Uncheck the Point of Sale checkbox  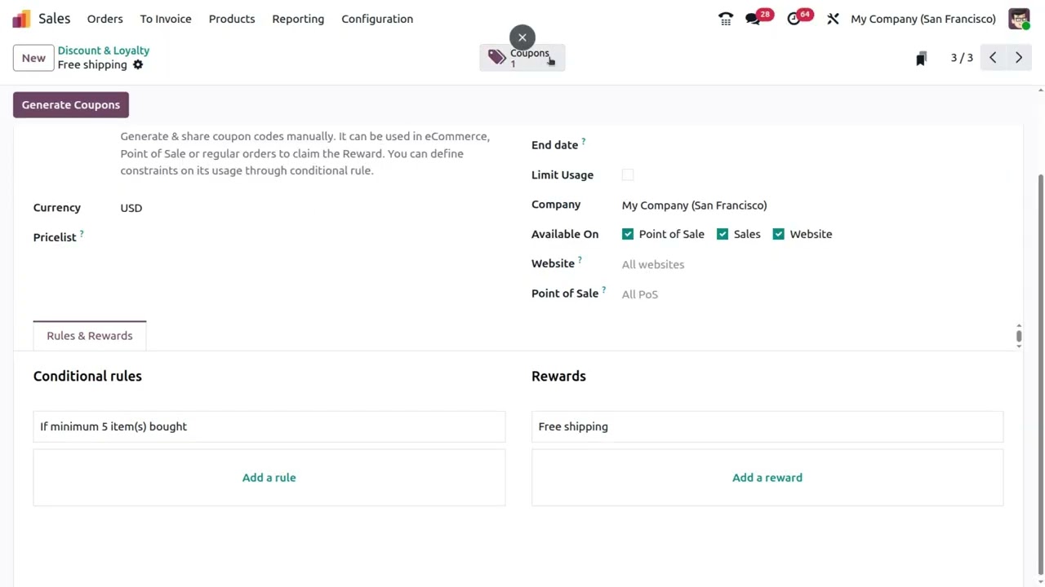pos(628,234)
